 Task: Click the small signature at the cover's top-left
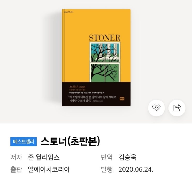tap(68, 12)
